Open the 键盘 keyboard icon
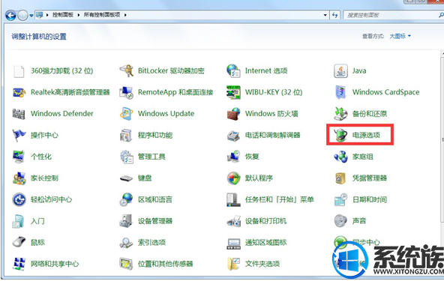Viewport: 444px width, 281px height. [126, 178]
